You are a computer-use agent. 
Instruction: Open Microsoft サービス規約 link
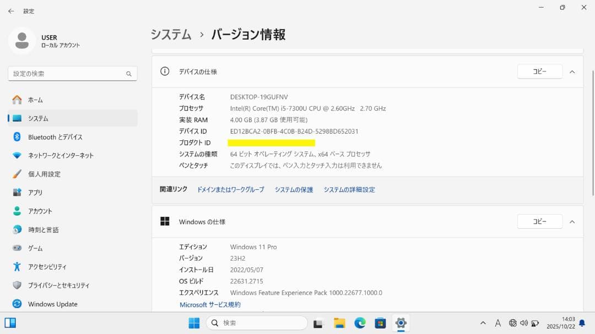coord(210,304)
